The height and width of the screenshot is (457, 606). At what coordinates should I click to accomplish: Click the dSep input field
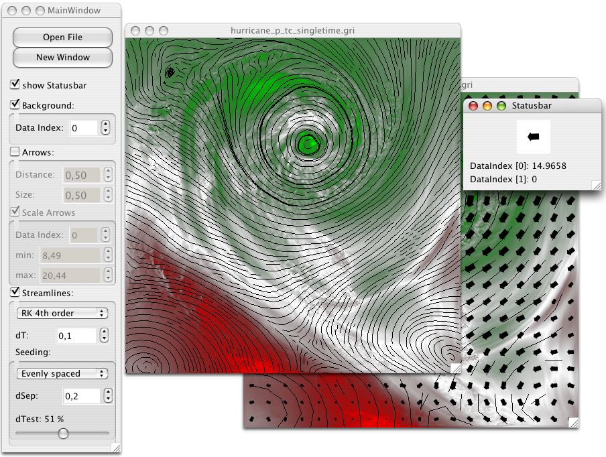point(82,396)
